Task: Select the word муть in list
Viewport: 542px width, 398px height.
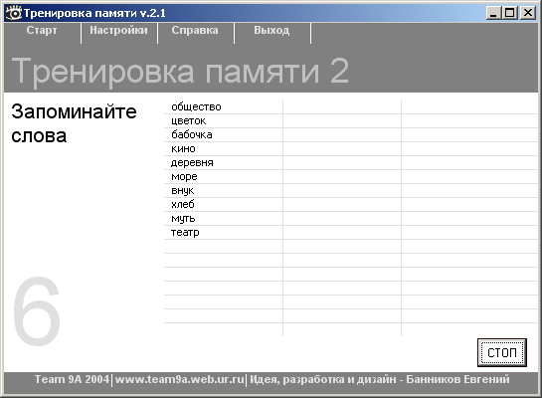Action: [183, 219]
